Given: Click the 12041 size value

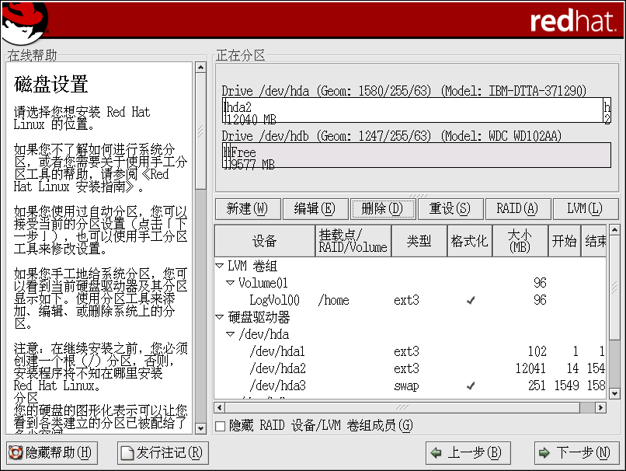Looking at the screenshot, I should 530,368.
